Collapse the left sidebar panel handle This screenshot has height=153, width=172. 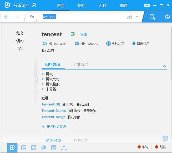36,79
